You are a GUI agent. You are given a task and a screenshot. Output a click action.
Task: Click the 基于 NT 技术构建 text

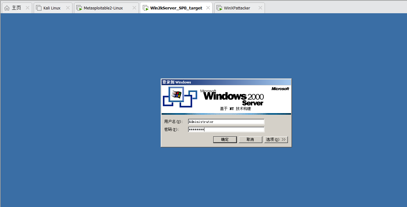coord(235,109)
